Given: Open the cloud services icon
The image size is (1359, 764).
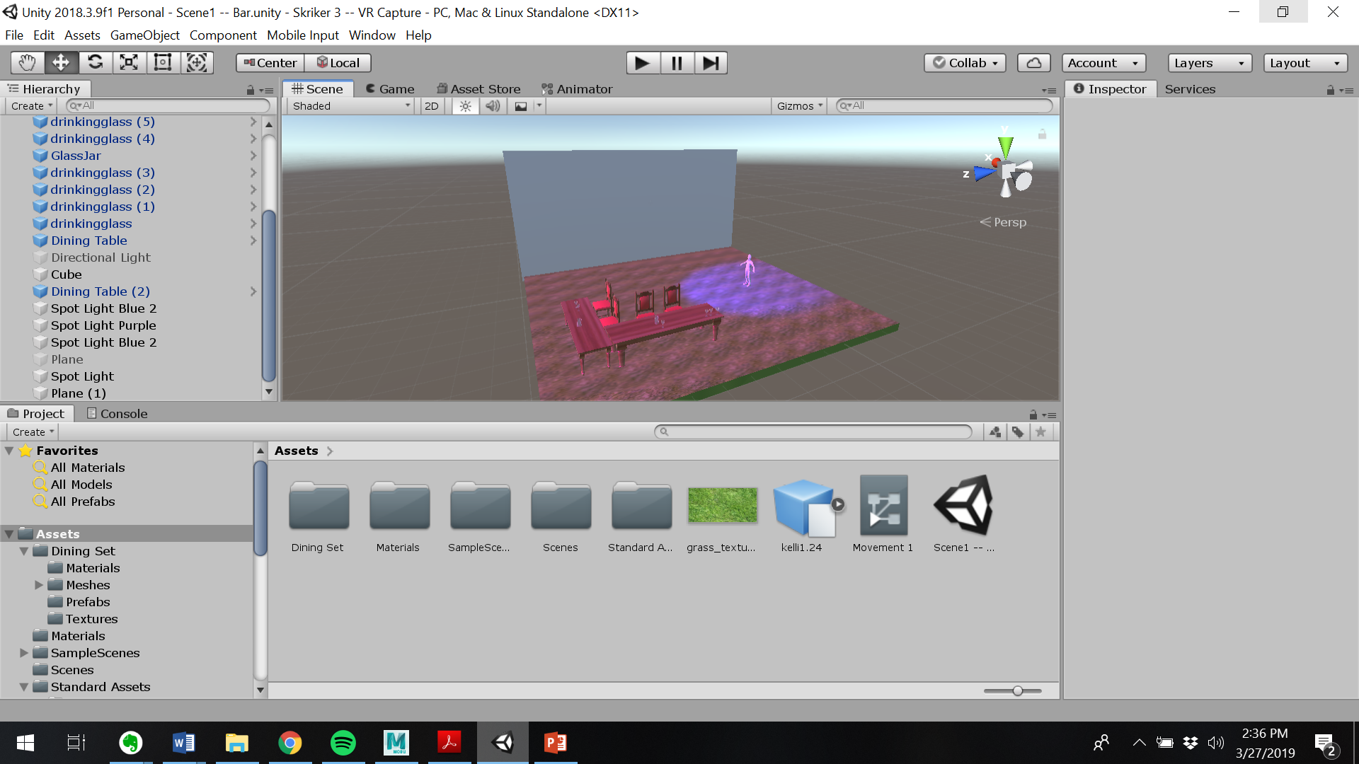Looking at the screenshot, I should (x=1033, y=63).
